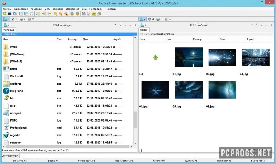Viewport: 276px width, 164px height.
Task: Click right panel root directory \ button
Action: tap(257, 25)
